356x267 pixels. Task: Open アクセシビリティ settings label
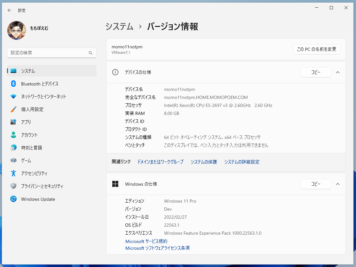click(34, 174)
